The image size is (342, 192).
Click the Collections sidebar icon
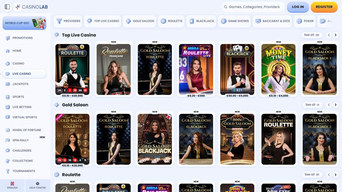coord(8,161)
